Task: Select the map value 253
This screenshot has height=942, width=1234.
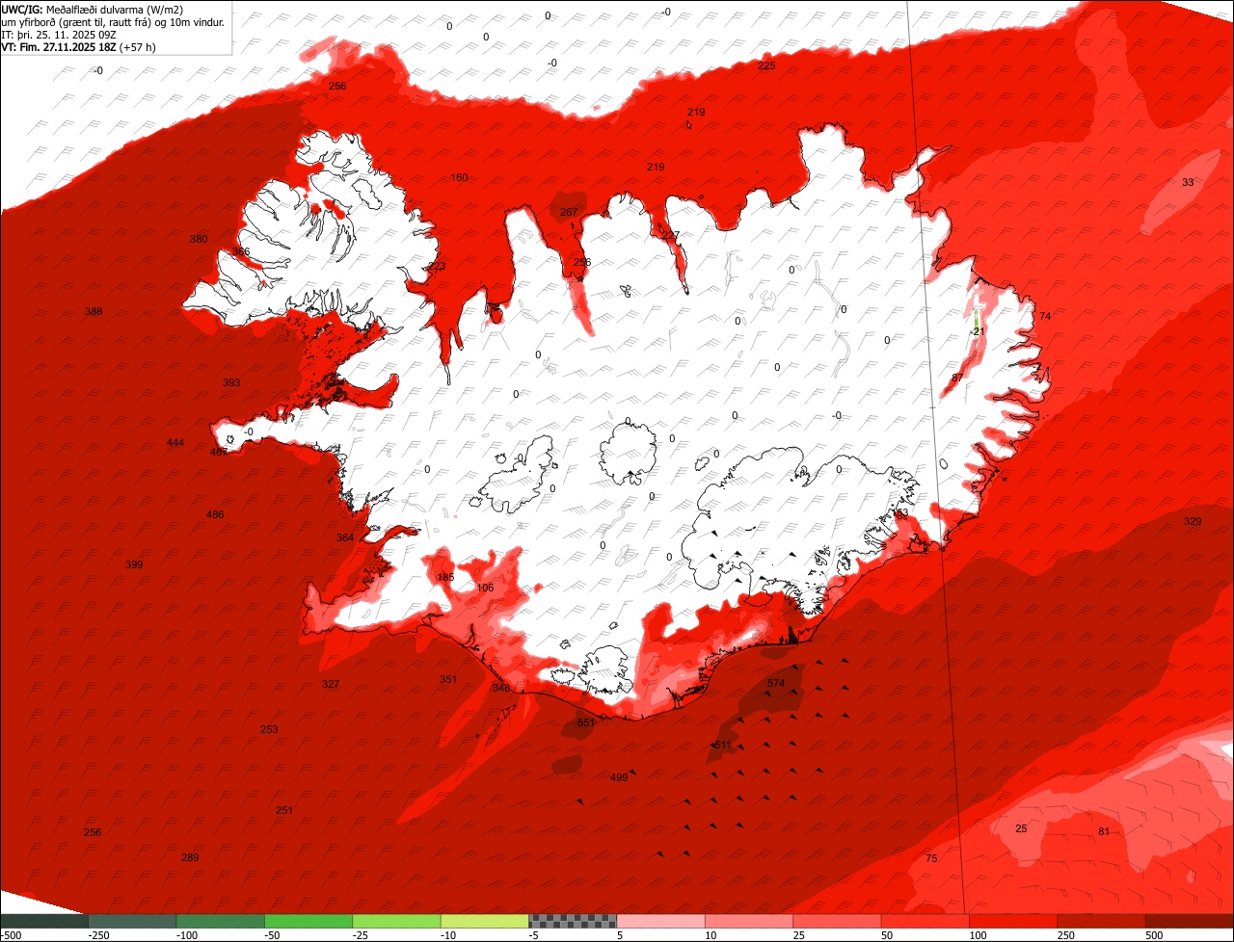Action: tap(269, 730)
